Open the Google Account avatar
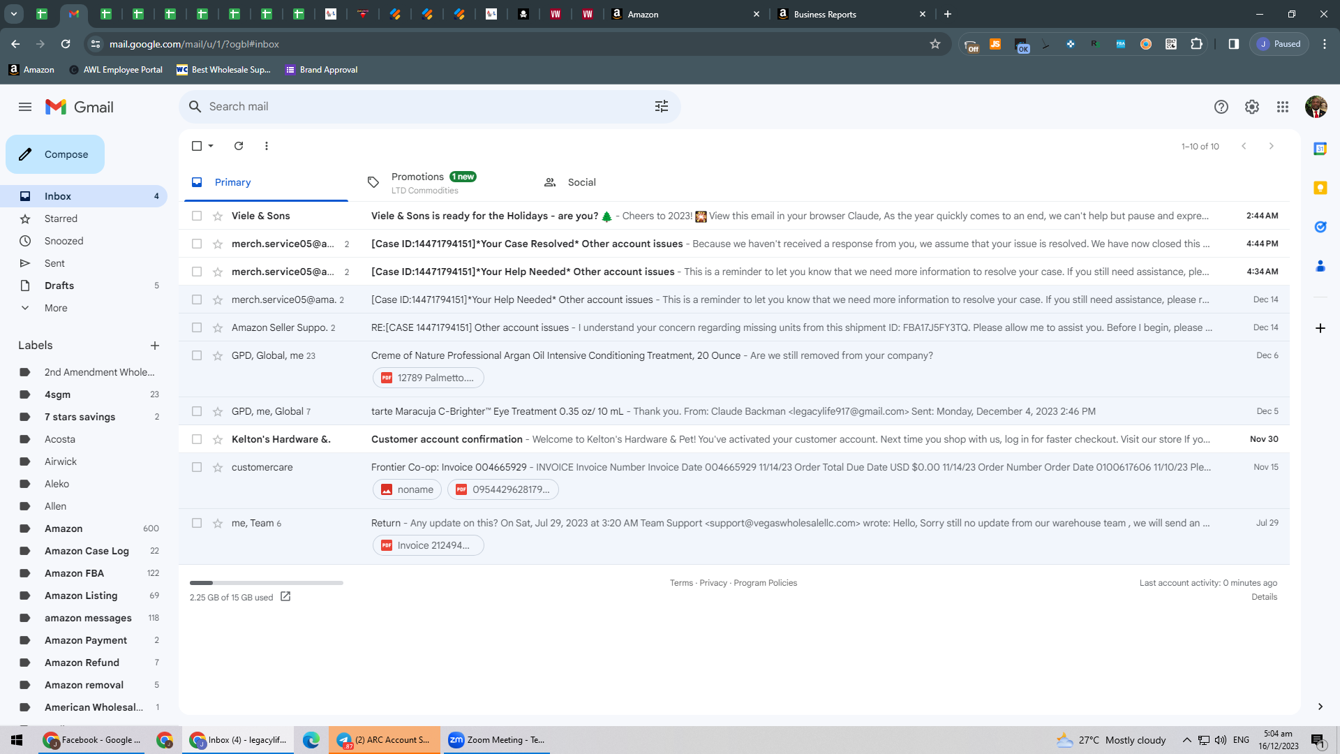Viewport: 1340px width, 754px height. coord(1316,107)
